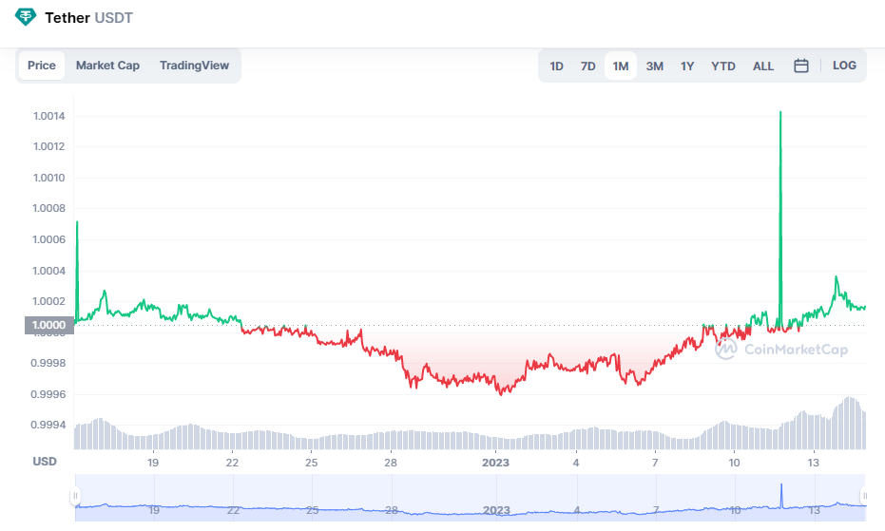The image size is (885, 531).
Task: Click the USD currency label
Action: [45, 462]
